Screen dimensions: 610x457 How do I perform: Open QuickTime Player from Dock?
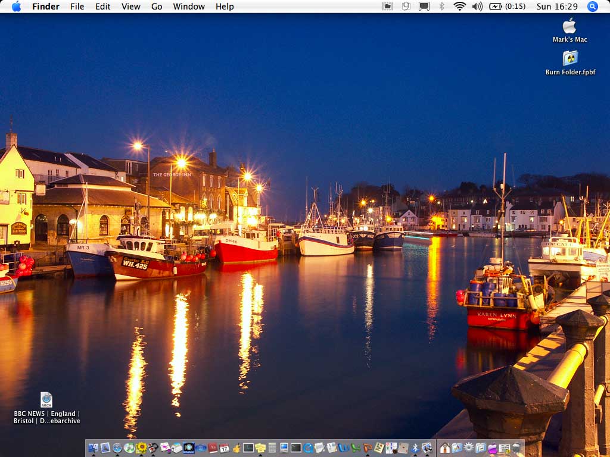(308, 447)
